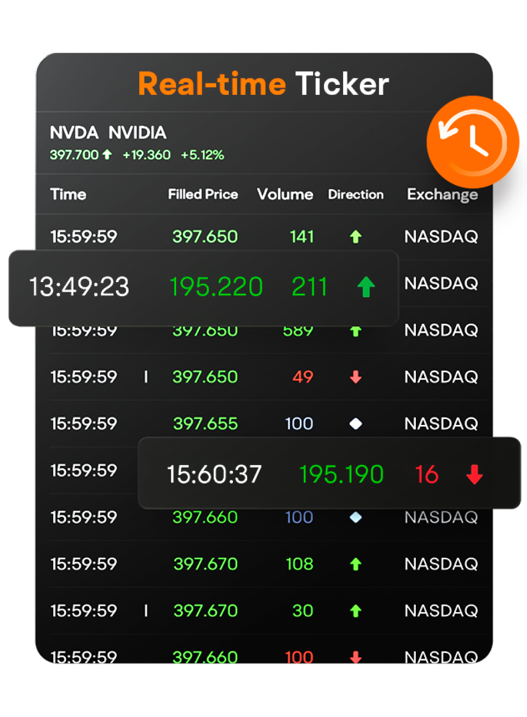
Task: Click the white diamond in the 397.655 row
Action: [356, 423]
